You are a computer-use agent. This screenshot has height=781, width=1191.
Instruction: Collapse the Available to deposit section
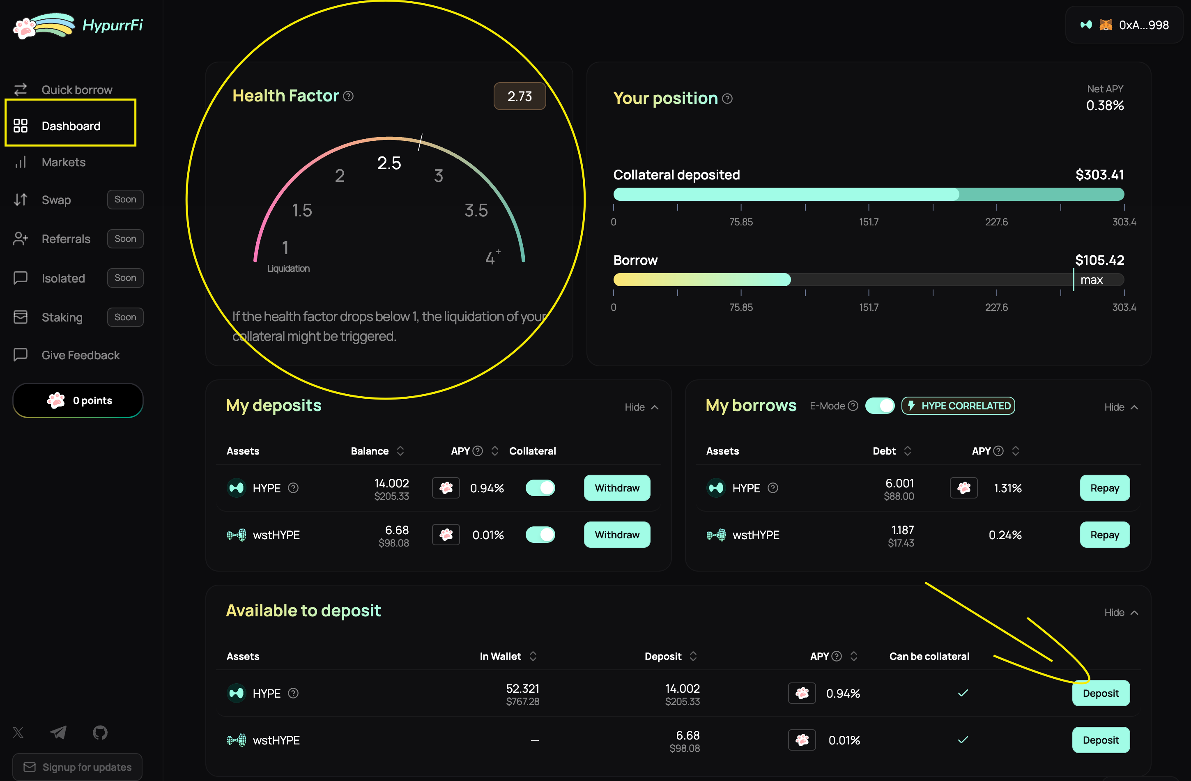pyautogui.click(x=1121, y=612)
